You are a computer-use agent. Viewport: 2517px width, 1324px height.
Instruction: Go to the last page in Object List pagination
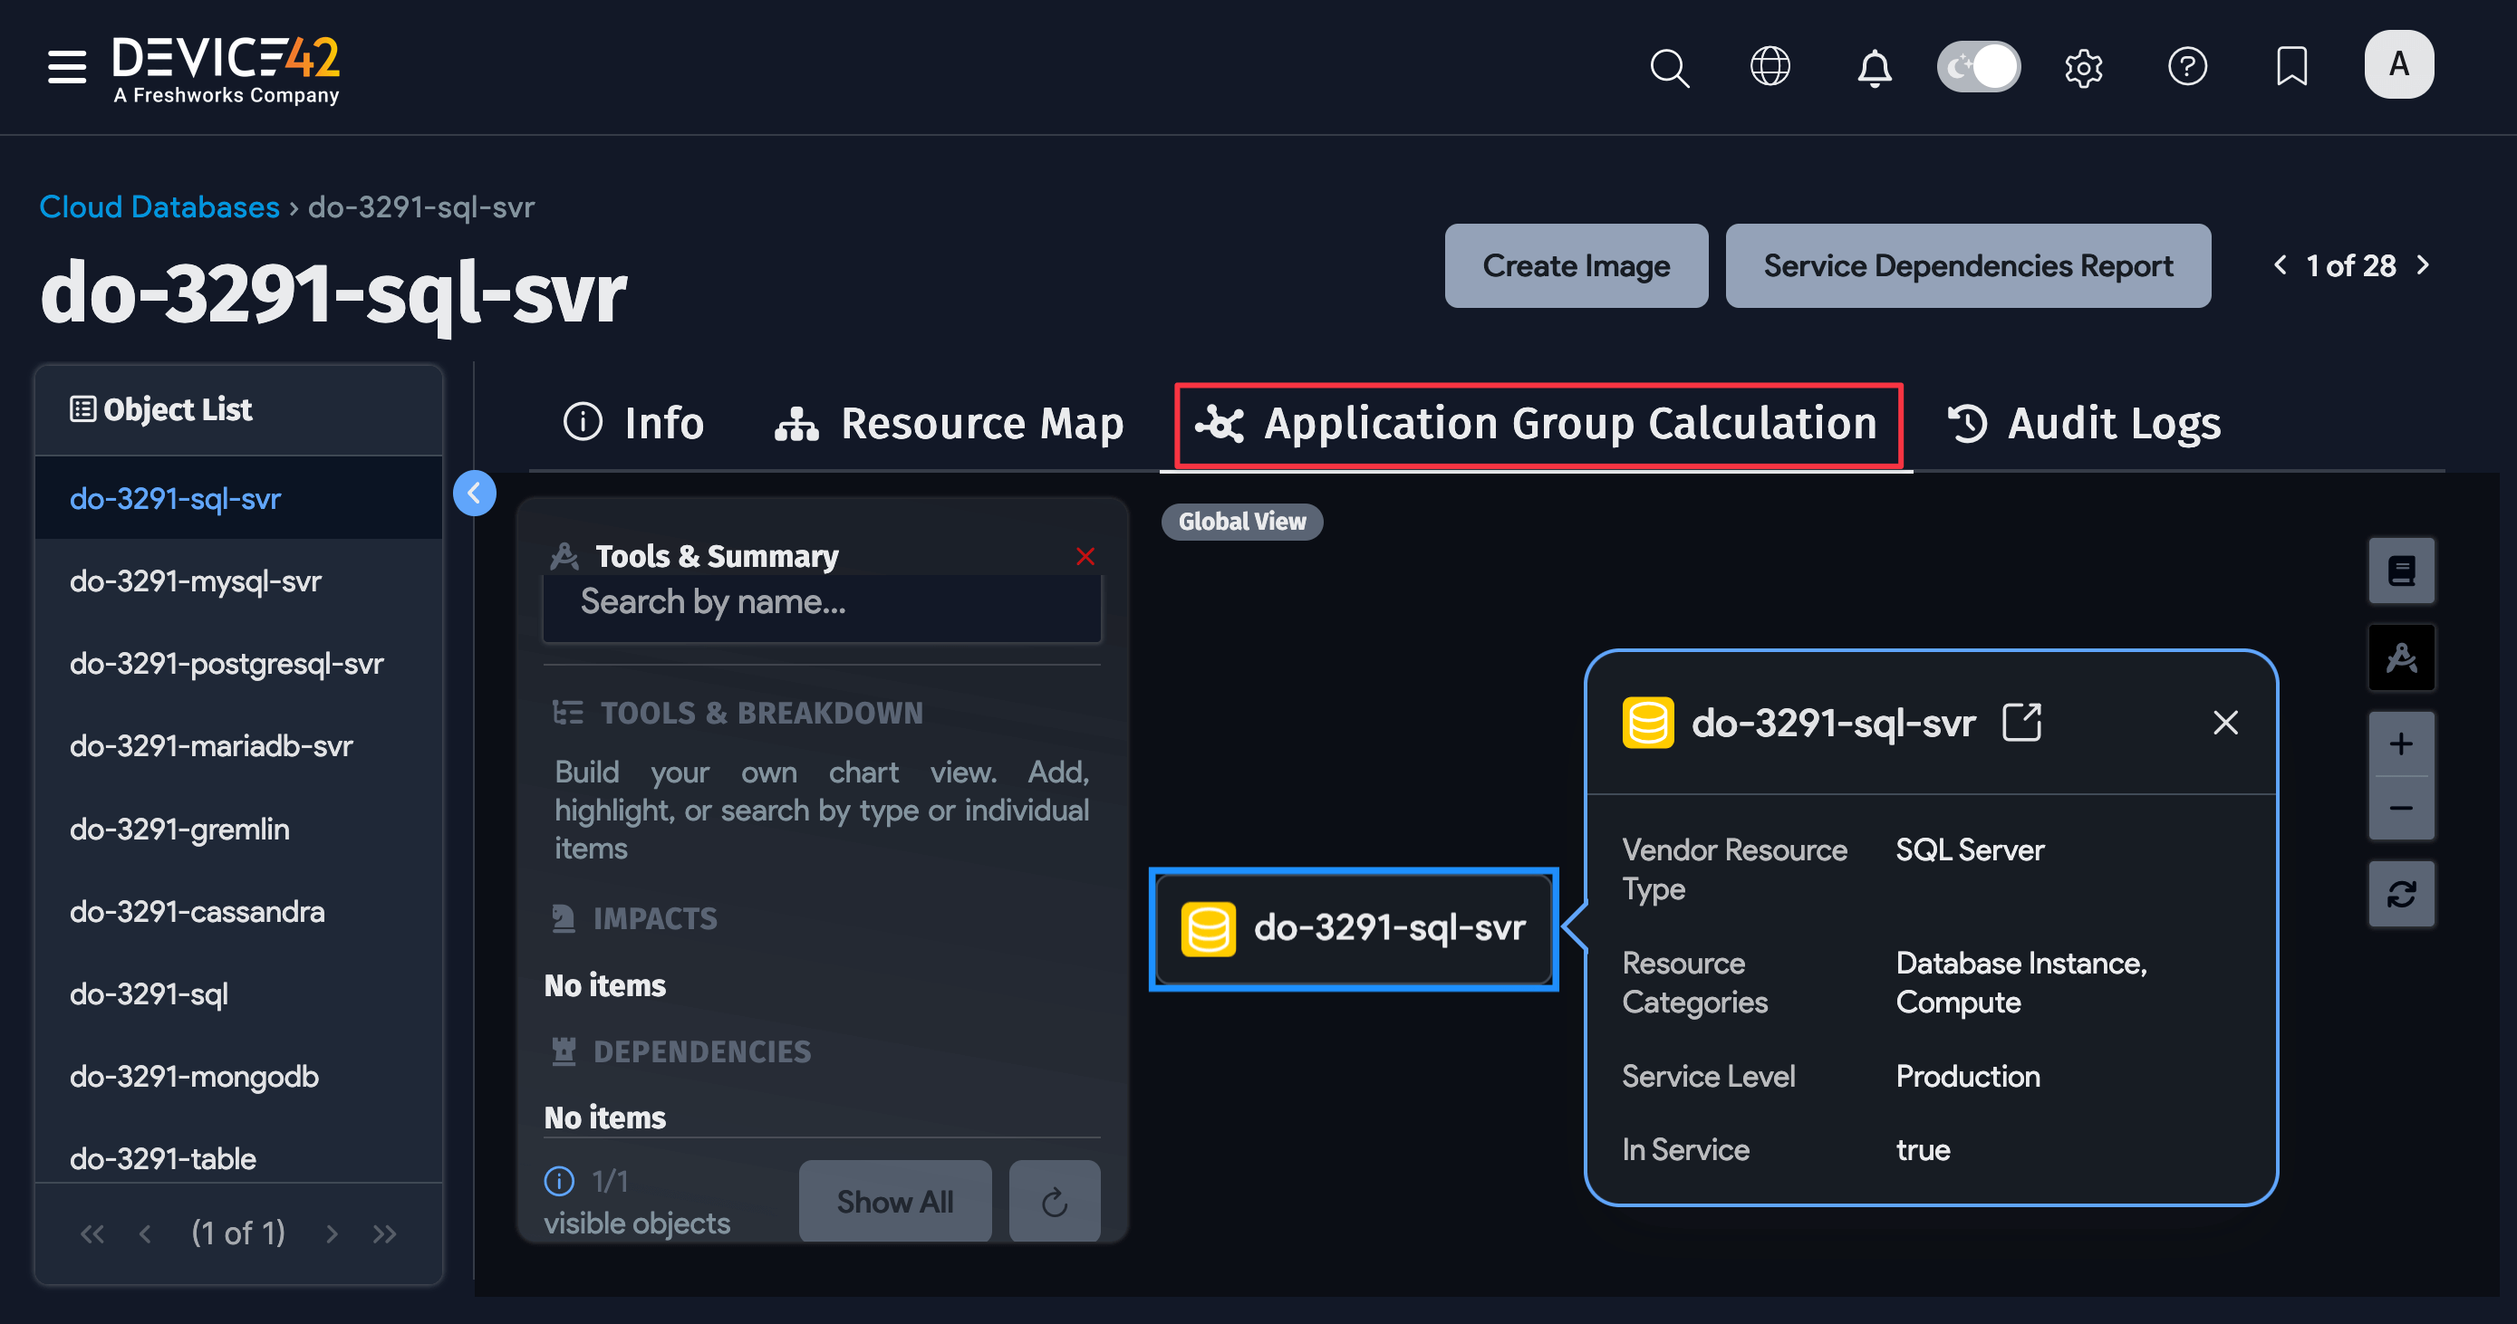coord(384,1233)
